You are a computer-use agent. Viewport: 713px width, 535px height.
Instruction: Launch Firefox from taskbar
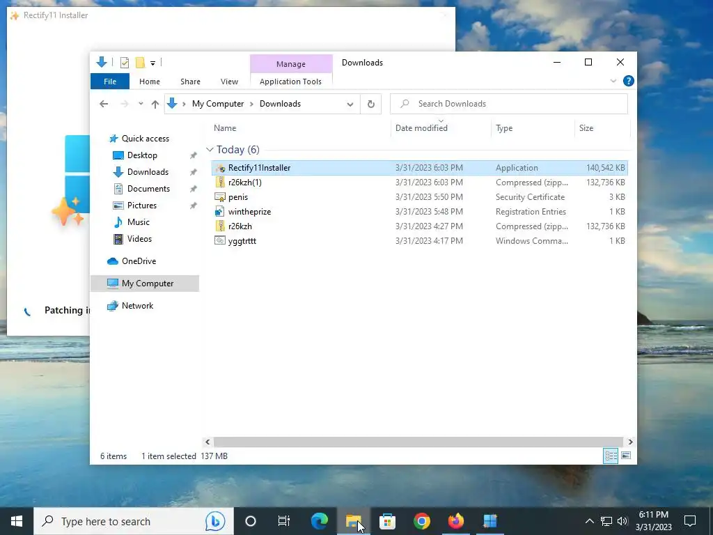[x=455, y=521]
